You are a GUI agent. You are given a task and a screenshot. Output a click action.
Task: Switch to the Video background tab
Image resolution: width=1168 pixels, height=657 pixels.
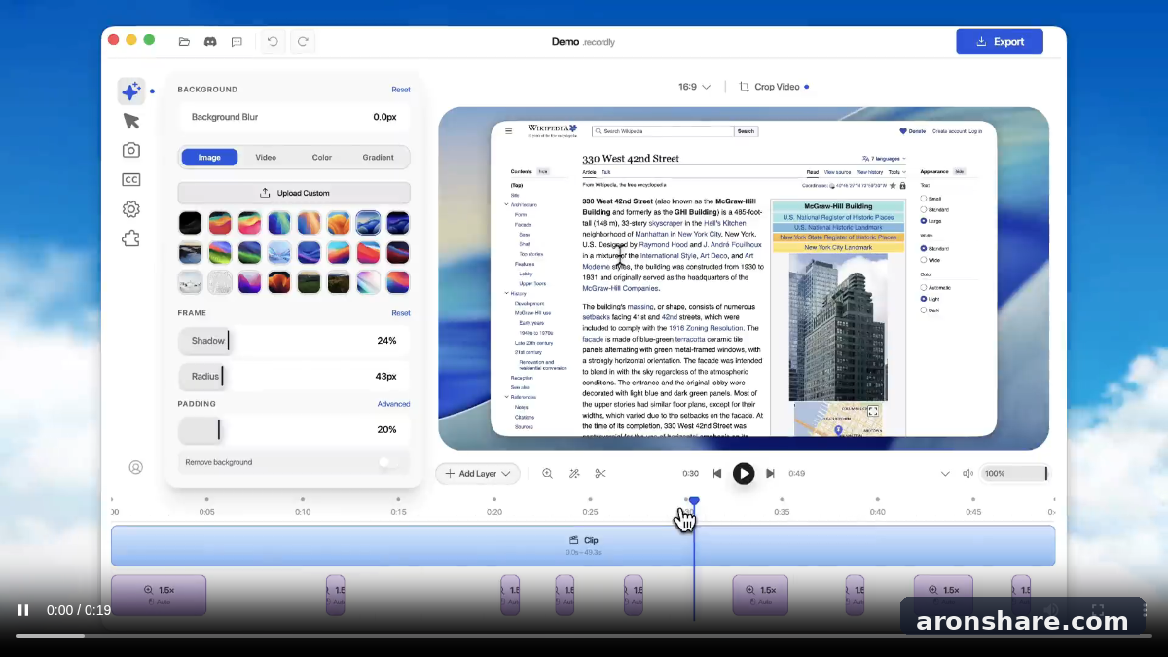(x=266, y=157)
